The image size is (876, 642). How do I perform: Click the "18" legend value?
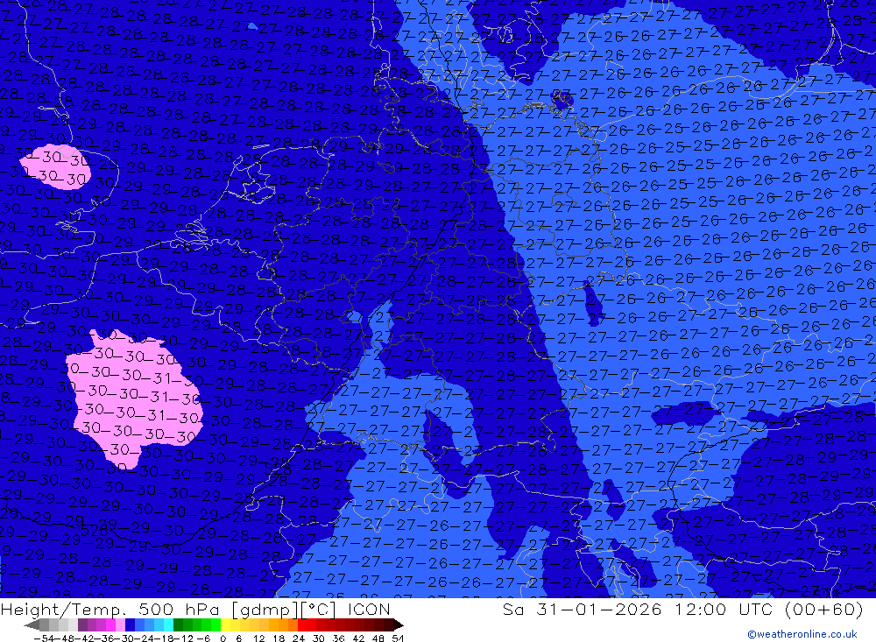[279, 638]
